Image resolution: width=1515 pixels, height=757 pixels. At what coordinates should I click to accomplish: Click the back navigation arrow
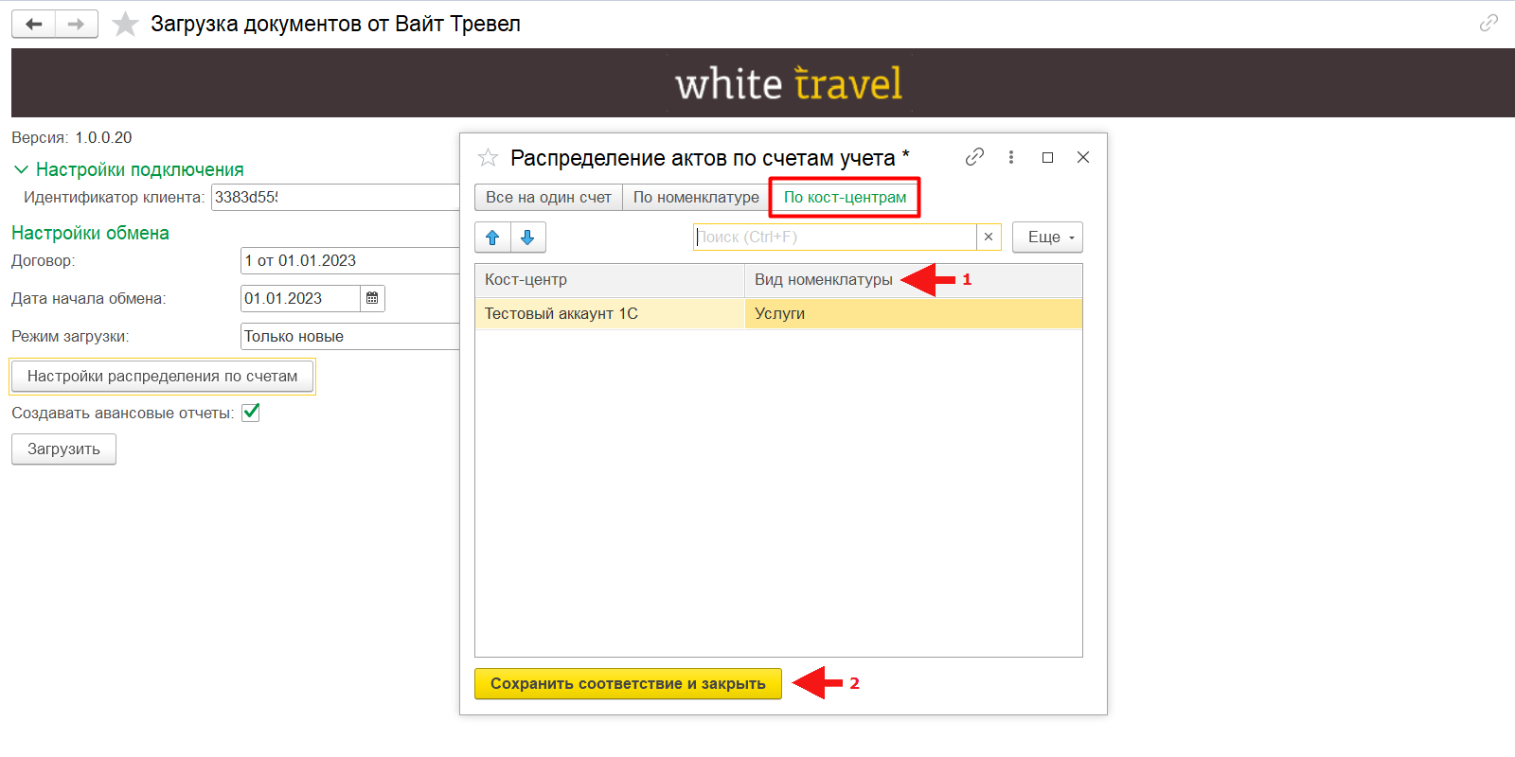point(34,25)
